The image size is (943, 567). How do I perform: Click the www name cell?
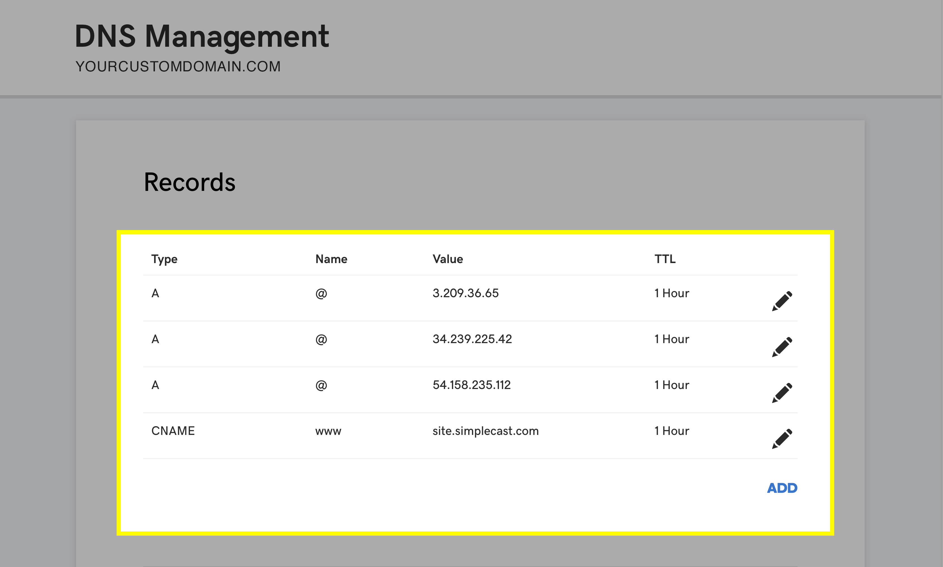coord(328,431)
